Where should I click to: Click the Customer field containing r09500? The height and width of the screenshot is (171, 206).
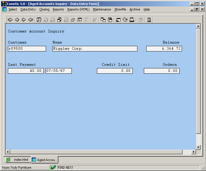pyautogui.click(x=27, y=49)
